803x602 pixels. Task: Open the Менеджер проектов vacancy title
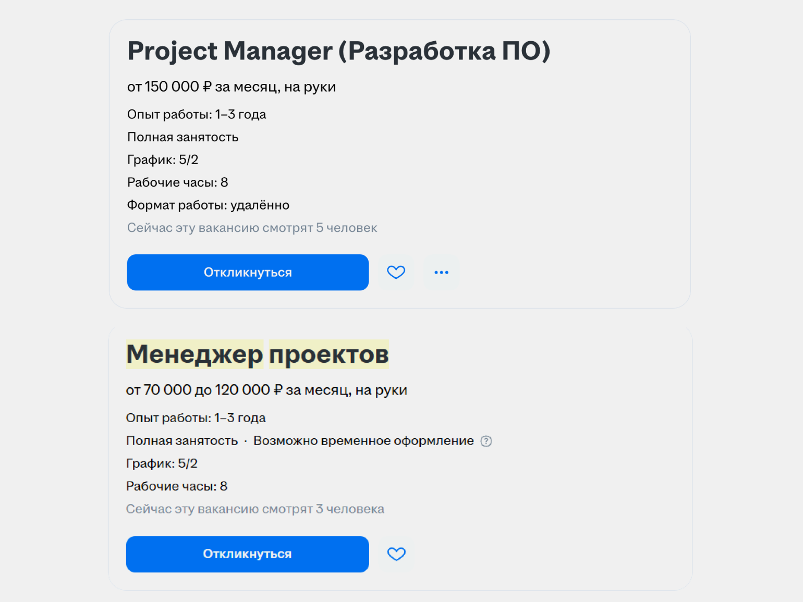pos(257,354)
